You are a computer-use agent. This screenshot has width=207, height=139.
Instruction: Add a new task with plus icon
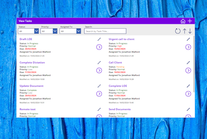[190, 21]
